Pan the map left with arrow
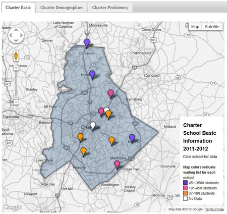This screenshot has height=214, width=227. (x=11, y=35)
